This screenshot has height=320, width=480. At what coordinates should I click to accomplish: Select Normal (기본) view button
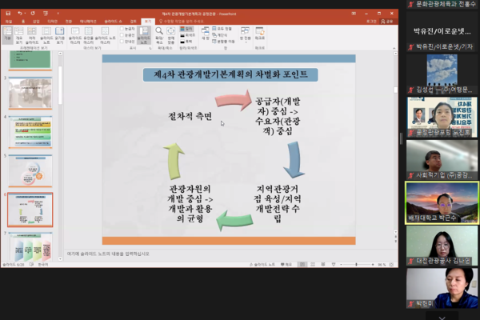tap(7, 34)
